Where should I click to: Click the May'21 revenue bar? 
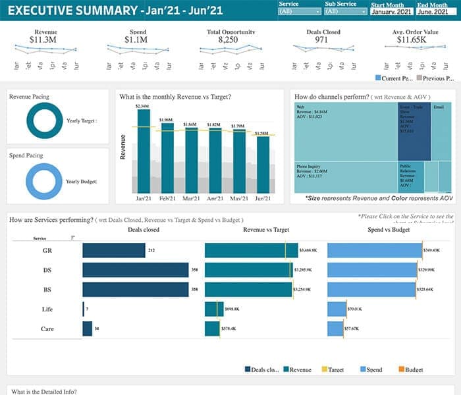click(239, 161)
